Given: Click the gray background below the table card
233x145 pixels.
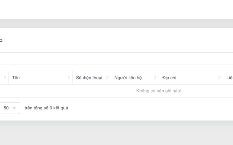Looking at the screenshot, I should tap(116, 133).
